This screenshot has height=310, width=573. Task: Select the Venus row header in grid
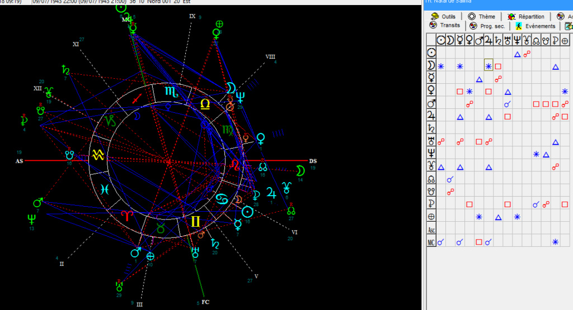tap(431, 90)
